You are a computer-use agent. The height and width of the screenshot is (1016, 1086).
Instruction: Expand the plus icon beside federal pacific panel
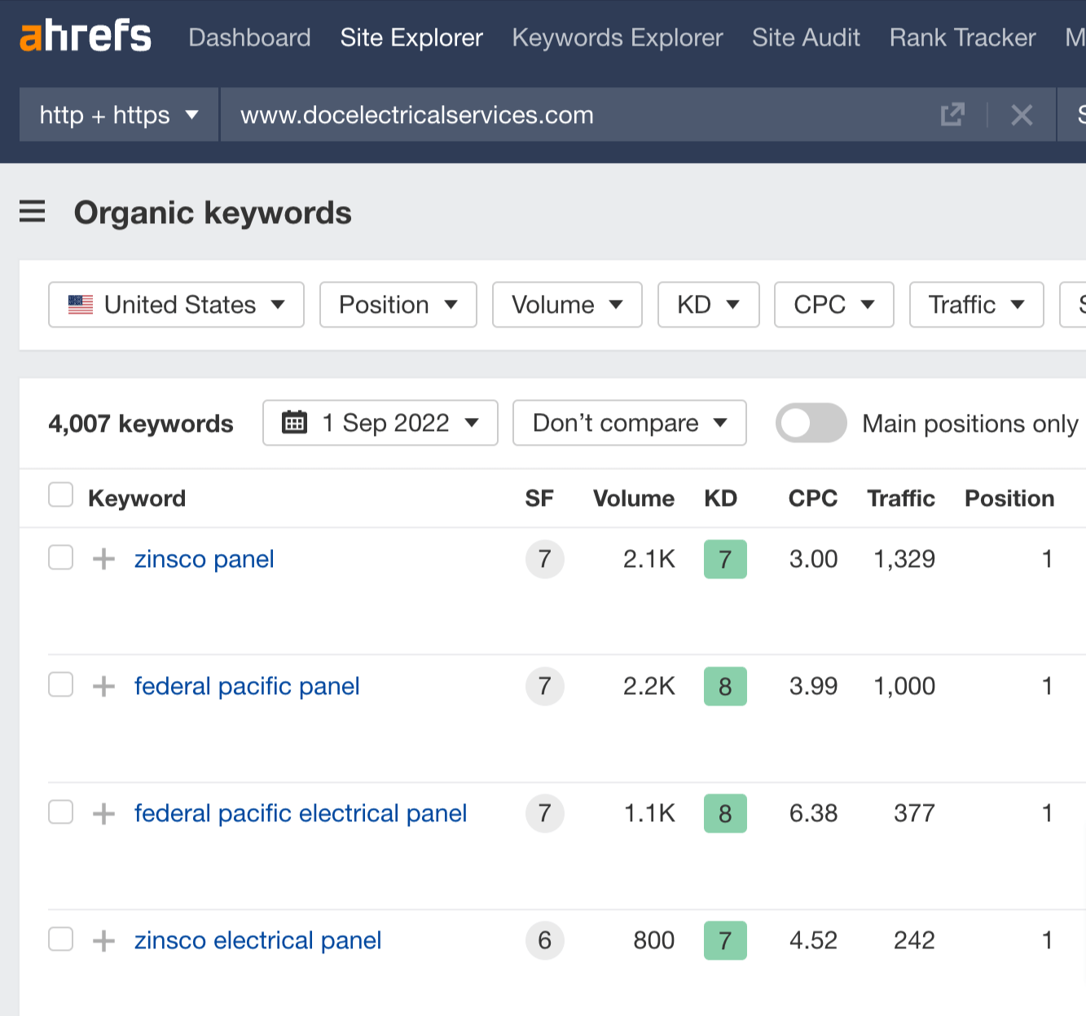[103, 686]
